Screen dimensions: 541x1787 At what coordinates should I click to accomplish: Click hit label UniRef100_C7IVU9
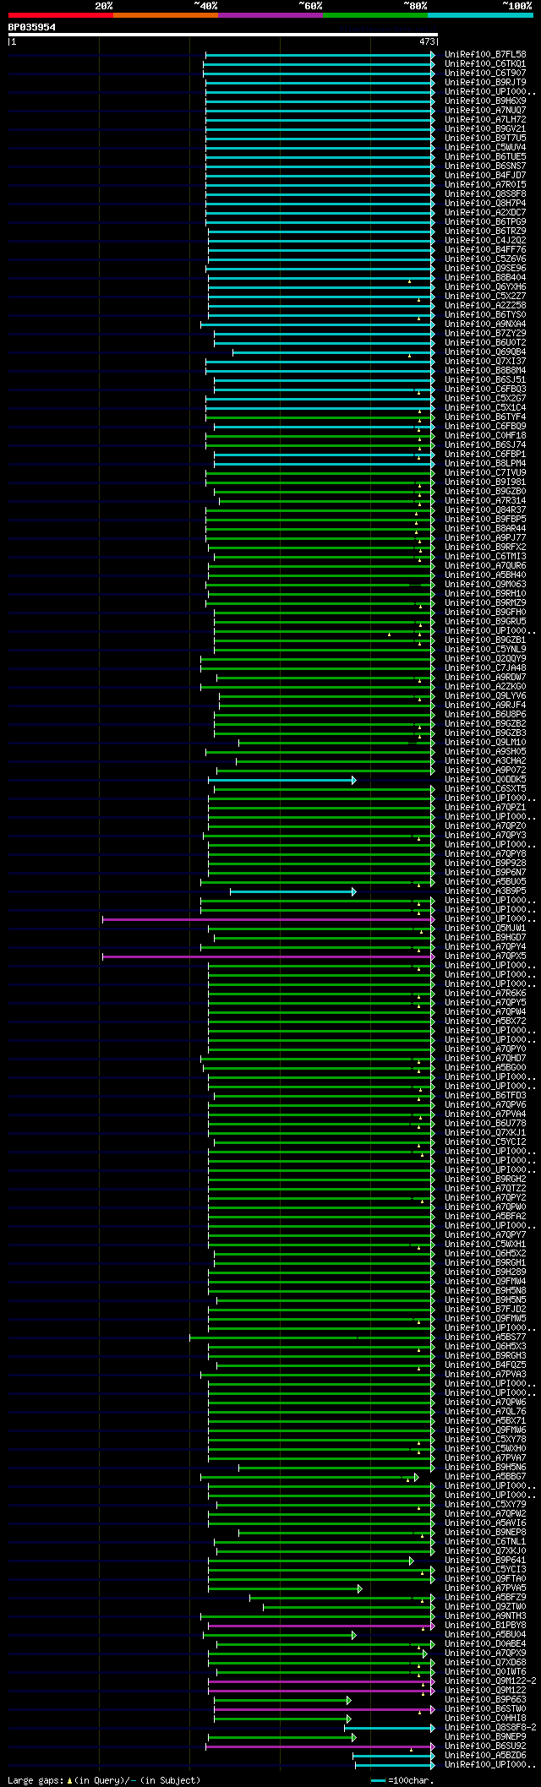coord(485,472)
